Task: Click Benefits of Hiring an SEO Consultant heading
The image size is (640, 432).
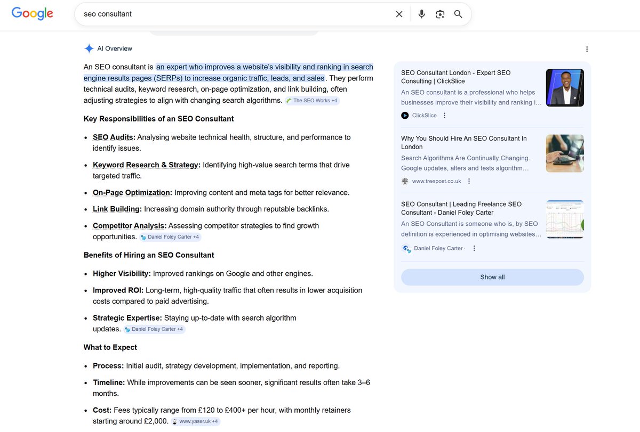Action: (149, 255)
